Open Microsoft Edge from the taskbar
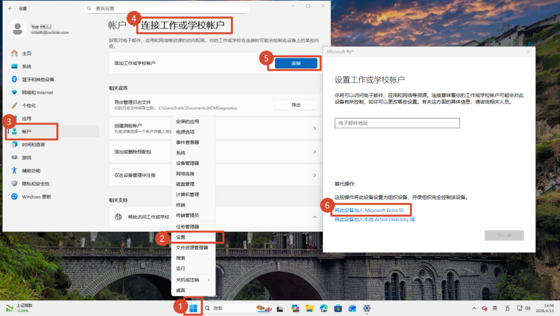Screen dimensions: 560x316 tap(323, 308)
